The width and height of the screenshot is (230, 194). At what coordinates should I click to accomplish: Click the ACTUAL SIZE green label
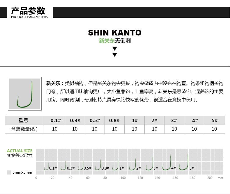[20, 151]
